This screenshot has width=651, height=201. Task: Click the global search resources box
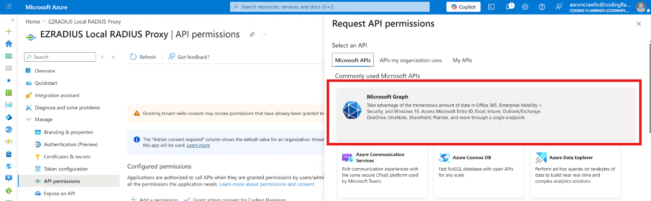coord(330,7)
